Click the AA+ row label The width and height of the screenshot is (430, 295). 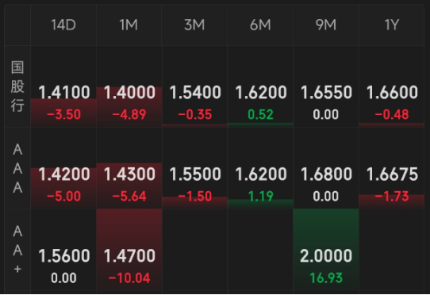[17, 250]
